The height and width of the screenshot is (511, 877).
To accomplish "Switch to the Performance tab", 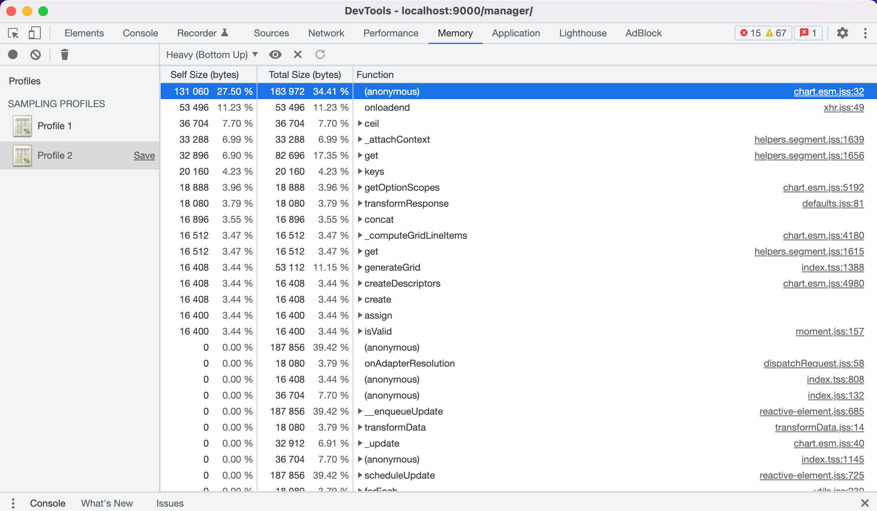I will [x=391, y=33].
